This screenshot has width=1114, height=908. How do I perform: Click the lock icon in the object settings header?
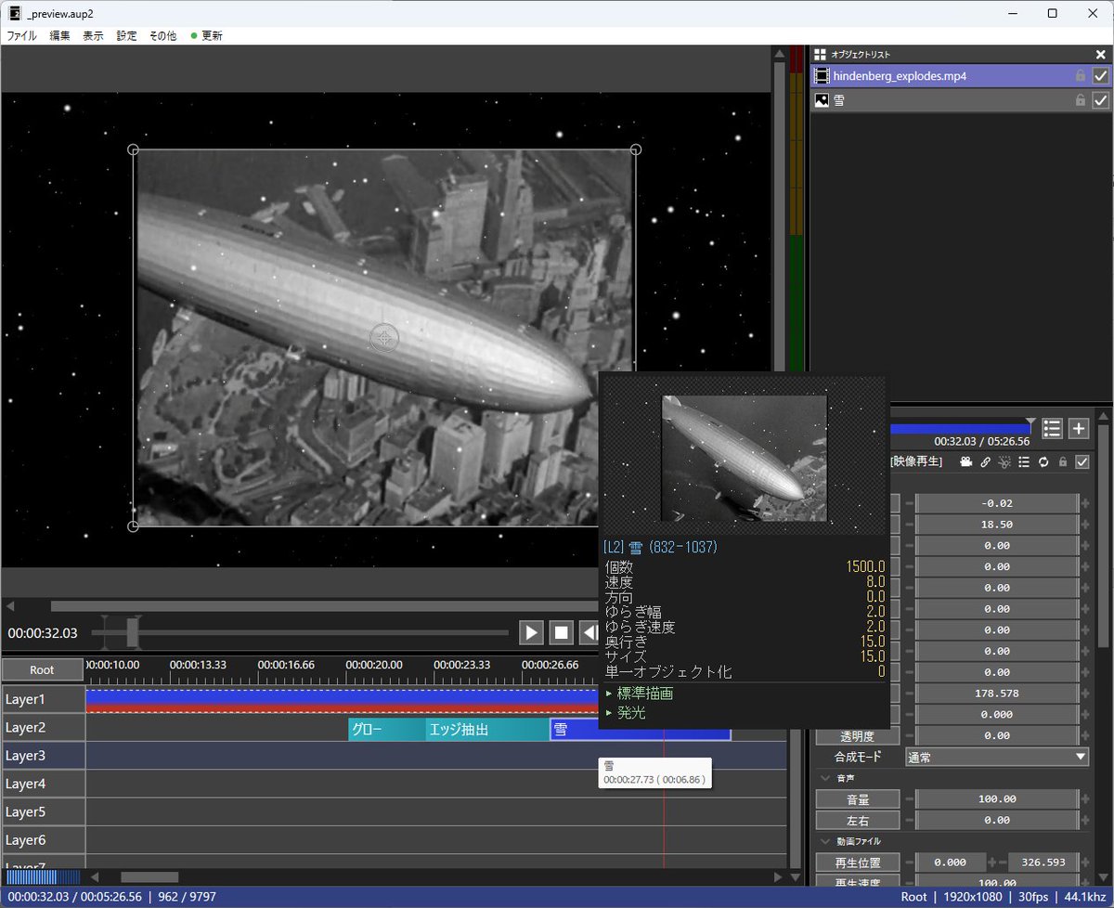[1063, 461]
